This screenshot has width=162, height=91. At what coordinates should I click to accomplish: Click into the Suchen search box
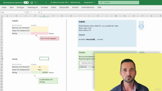(x=119, y=3)
